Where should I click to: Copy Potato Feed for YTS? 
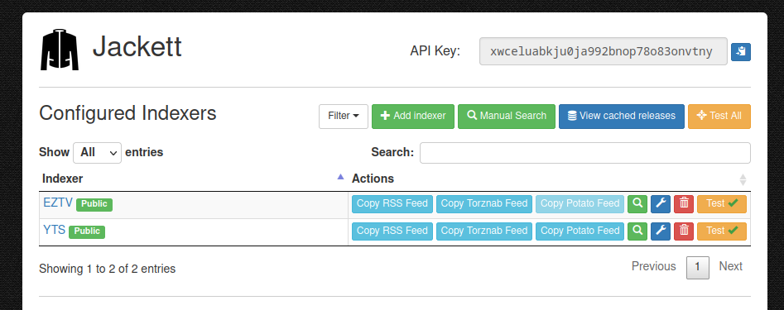(580, 231)
